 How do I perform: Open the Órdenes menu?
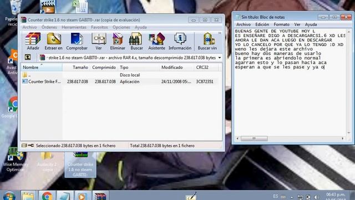(x=49, y=27)
